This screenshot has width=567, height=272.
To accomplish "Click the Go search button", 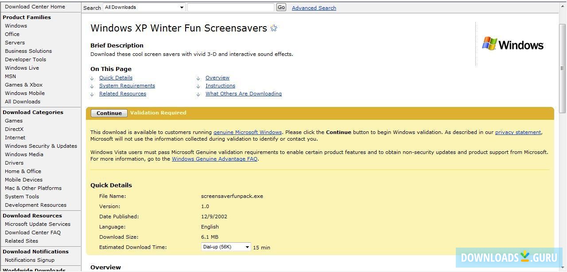I will (x=281, y=7).
